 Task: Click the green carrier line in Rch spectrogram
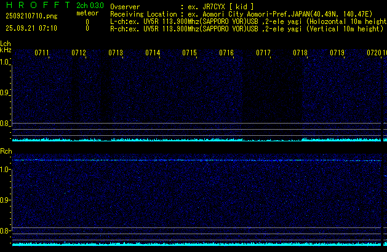coord(197,160)
